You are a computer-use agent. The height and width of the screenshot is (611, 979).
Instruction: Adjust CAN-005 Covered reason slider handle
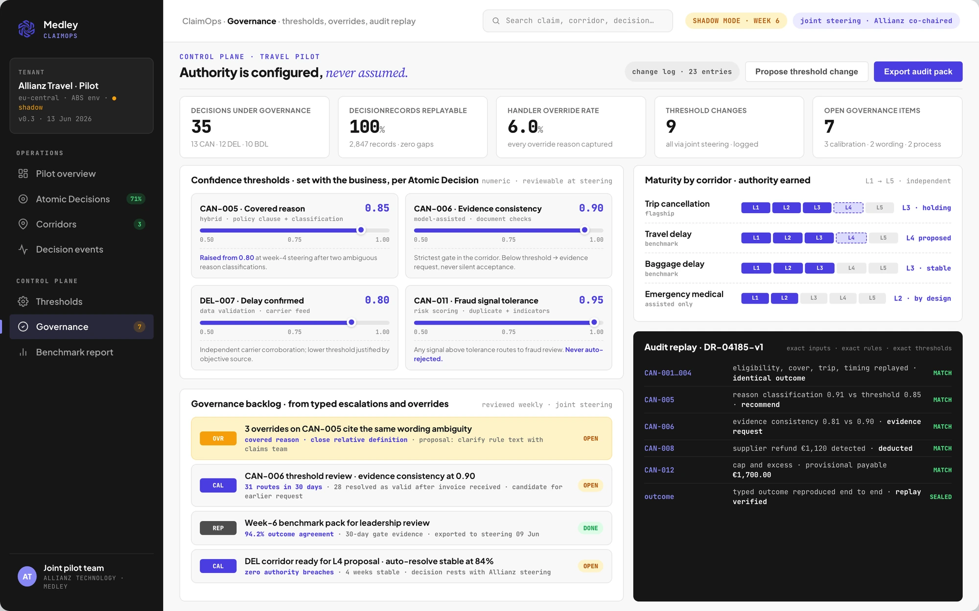click(361, 230)
